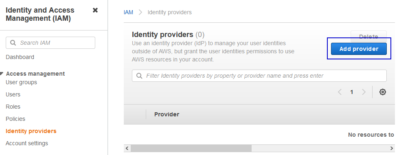Click horizontal scrollbar right arrow
399x155 pixels.
pos(392,148)
